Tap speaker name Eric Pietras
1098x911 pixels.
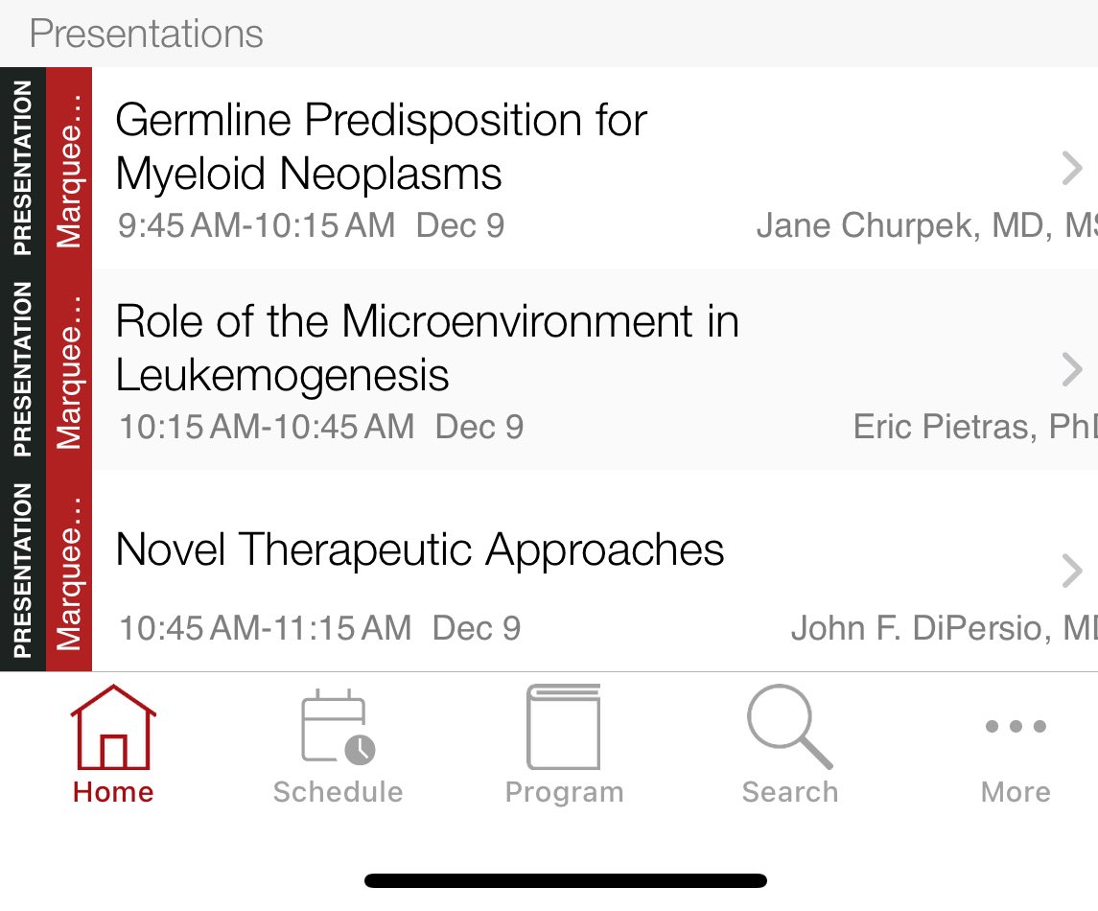974,427
